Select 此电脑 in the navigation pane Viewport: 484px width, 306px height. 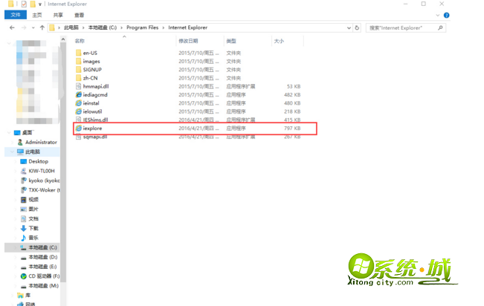[x=33, y=152]
